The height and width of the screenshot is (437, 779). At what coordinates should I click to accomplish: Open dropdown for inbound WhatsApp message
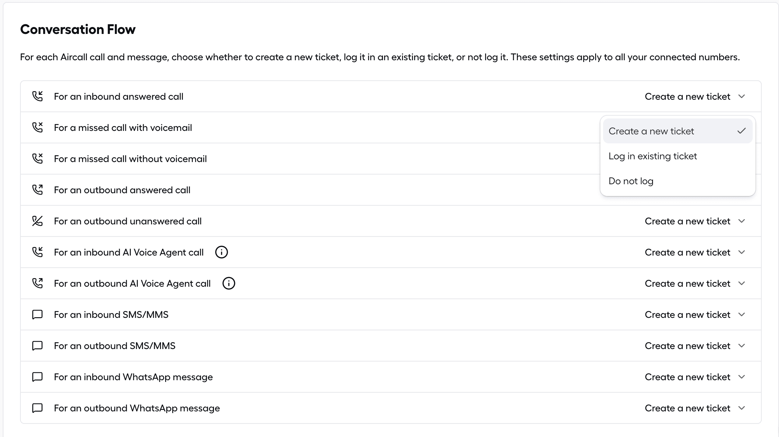coord(695,377)
